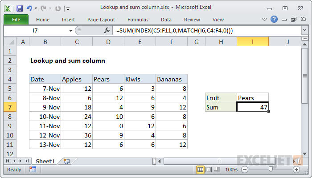Select the Sheet1 tab
312x178 pixels.
[x=45, y=161]
